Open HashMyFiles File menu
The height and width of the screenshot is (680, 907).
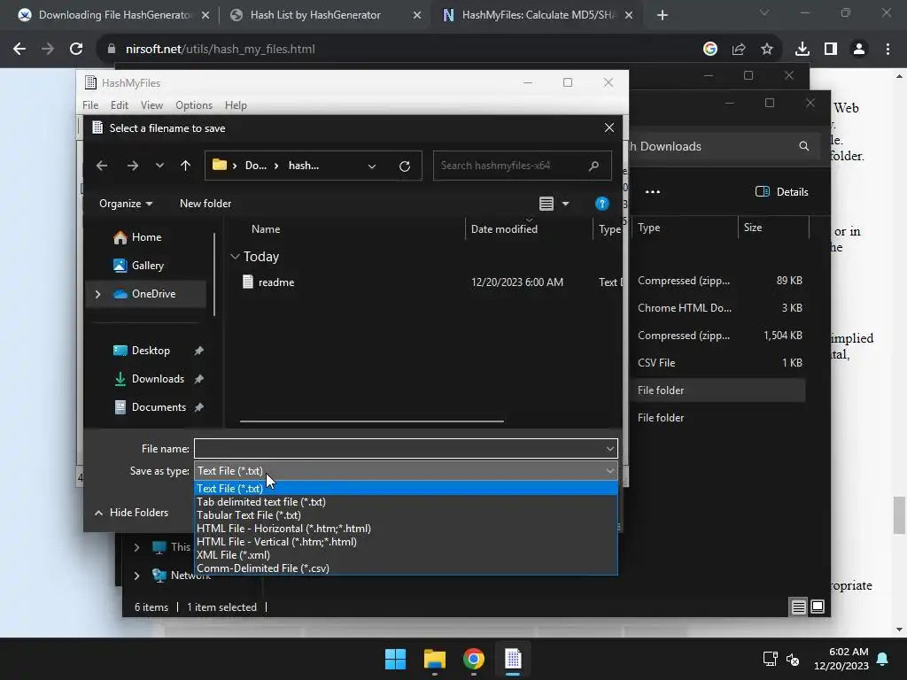(x=90, y=105)
